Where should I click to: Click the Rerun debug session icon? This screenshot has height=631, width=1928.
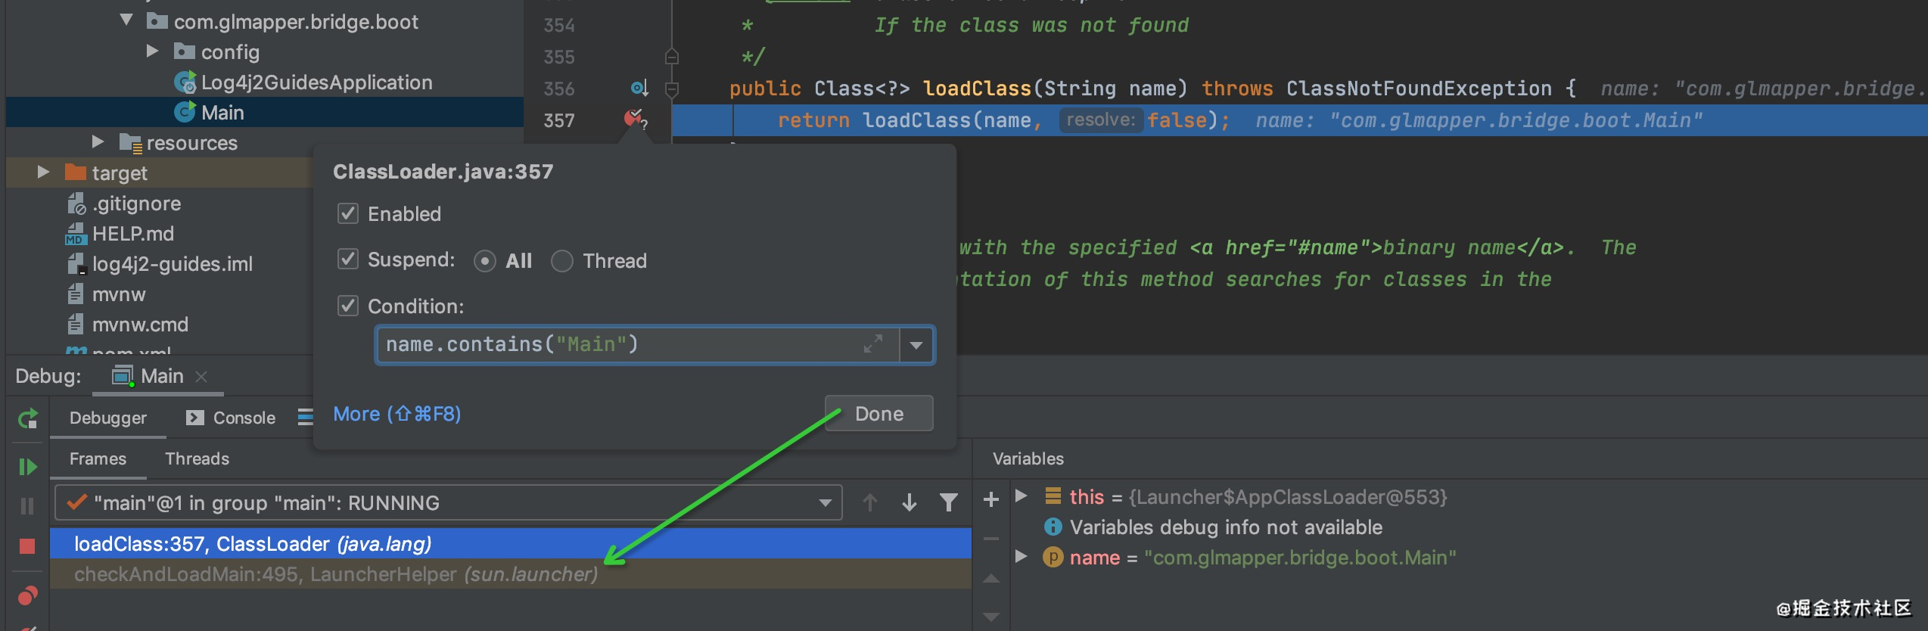(x=27, y=418)
